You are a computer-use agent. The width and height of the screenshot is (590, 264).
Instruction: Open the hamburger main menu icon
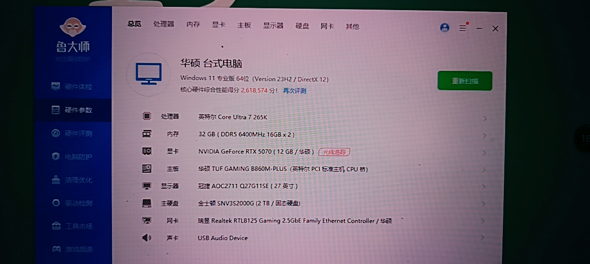(463, 28)
